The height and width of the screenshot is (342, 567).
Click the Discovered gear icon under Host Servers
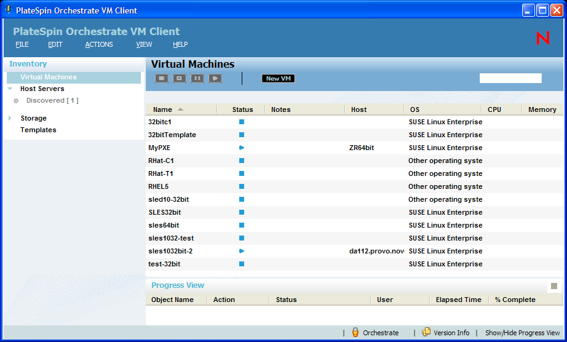(17, 101)
